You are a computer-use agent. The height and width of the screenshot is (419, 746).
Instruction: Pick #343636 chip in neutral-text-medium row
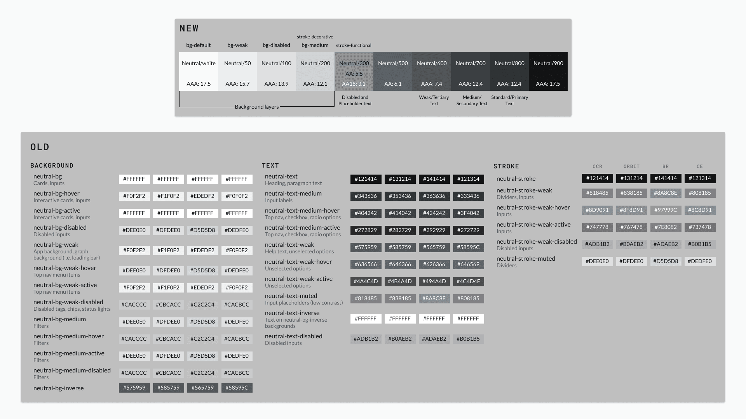click(x=366, y=196)
